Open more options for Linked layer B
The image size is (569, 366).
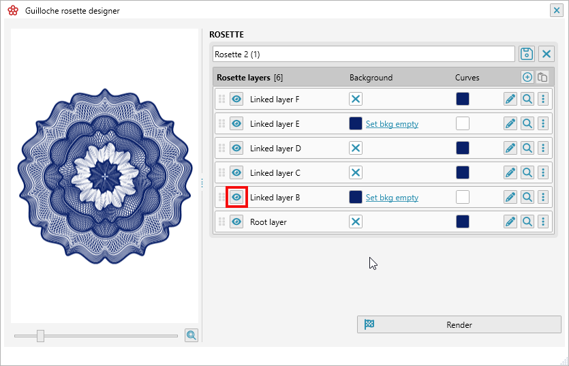[x=543, y=197]
